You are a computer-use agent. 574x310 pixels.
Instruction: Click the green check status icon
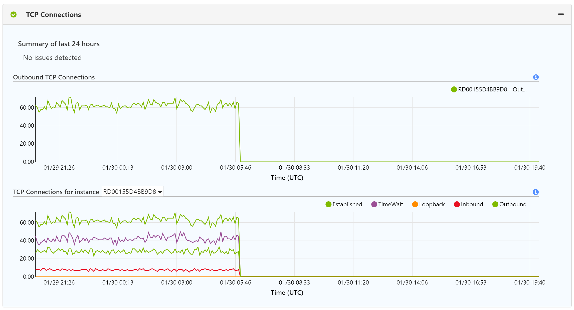pyautogui.click(x=14, y=14)
